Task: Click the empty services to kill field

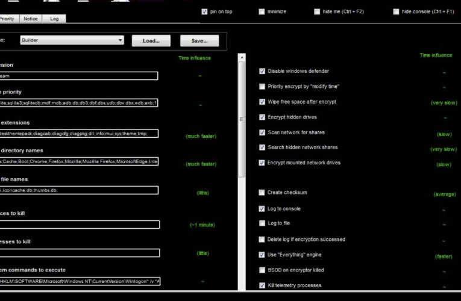Action: tap(80, 225)
